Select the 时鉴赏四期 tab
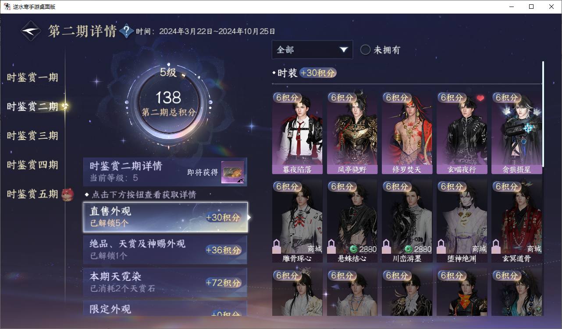This screenshot has height=329, width=562. click(x=32, y=165)
